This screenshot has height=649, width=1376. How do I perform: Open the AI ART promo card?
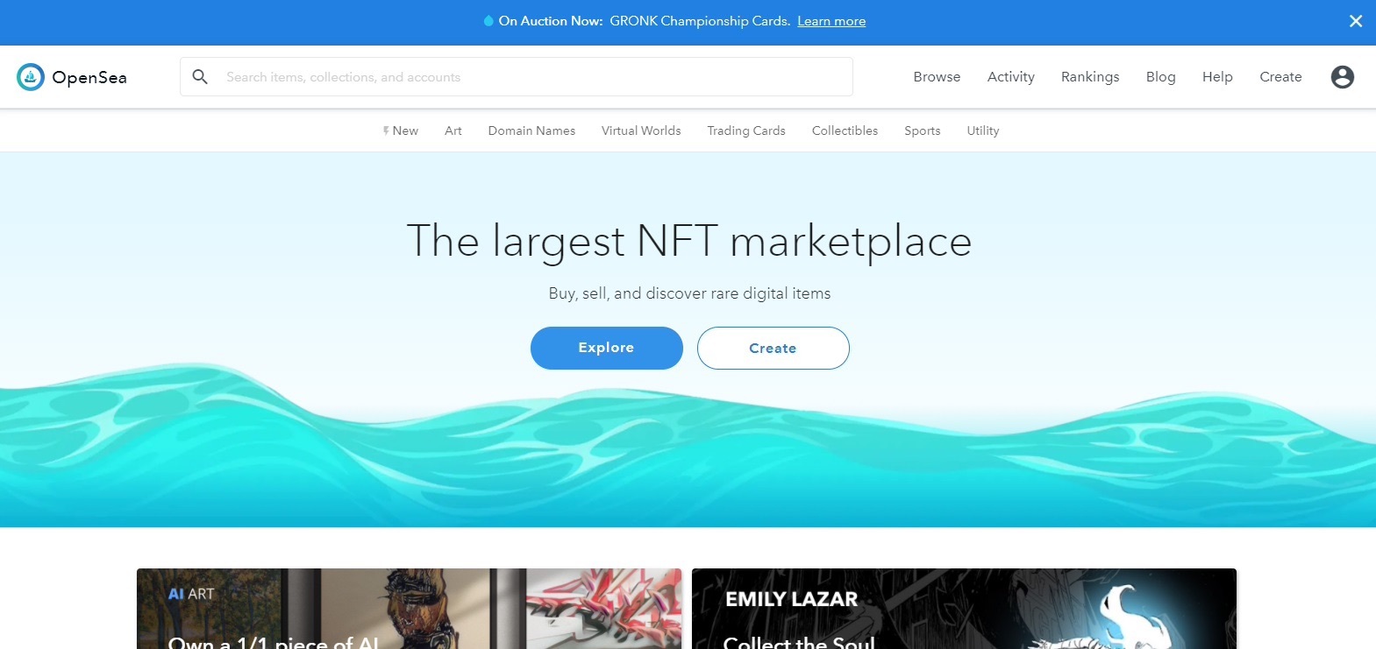click(410, 609)
